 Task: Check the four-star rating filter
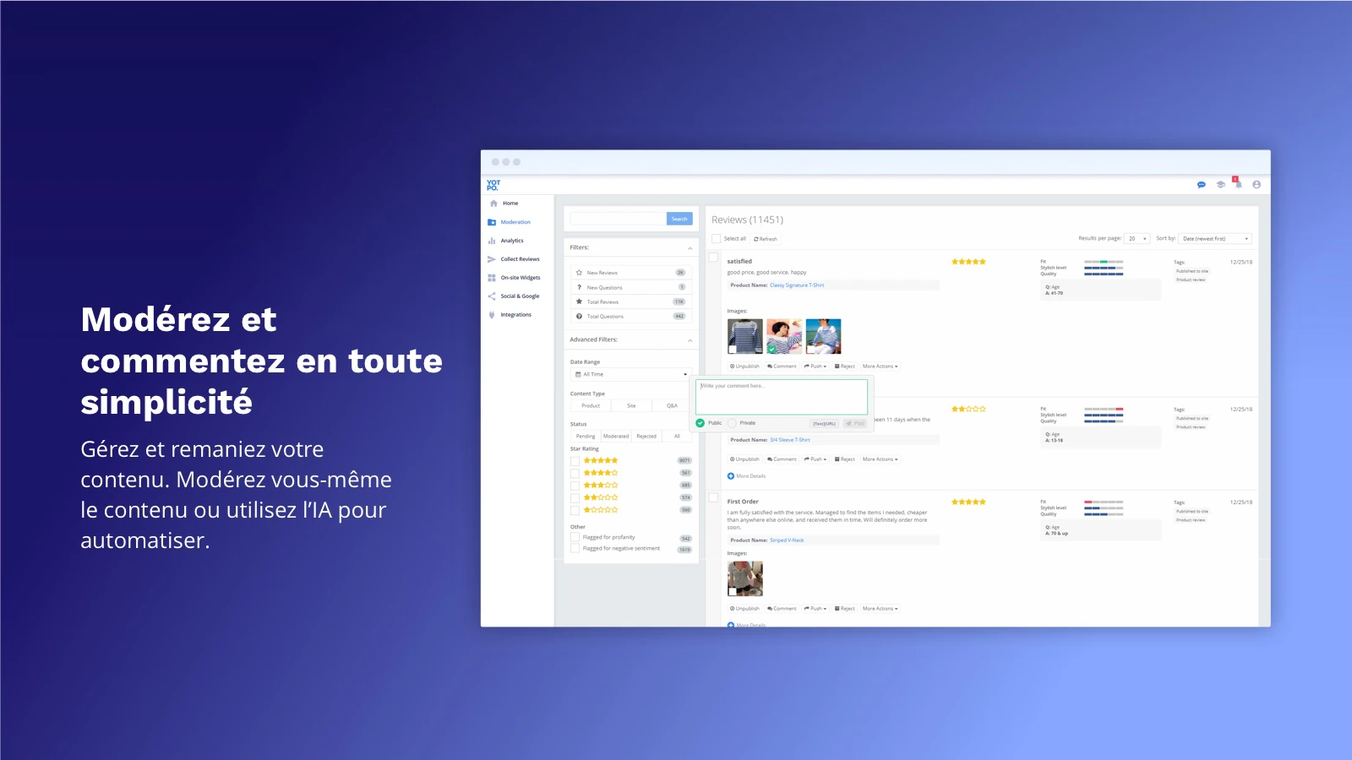(x=575, y=473)
